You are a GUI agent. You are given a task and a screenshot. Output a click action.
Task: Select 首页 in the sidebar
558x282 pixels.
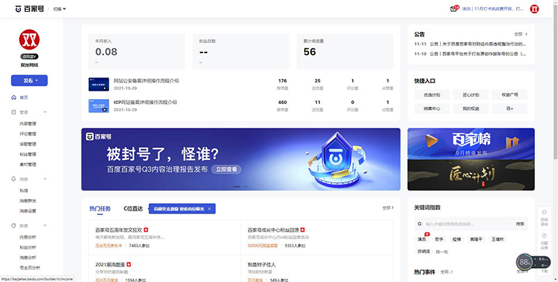tap(24, 98)
